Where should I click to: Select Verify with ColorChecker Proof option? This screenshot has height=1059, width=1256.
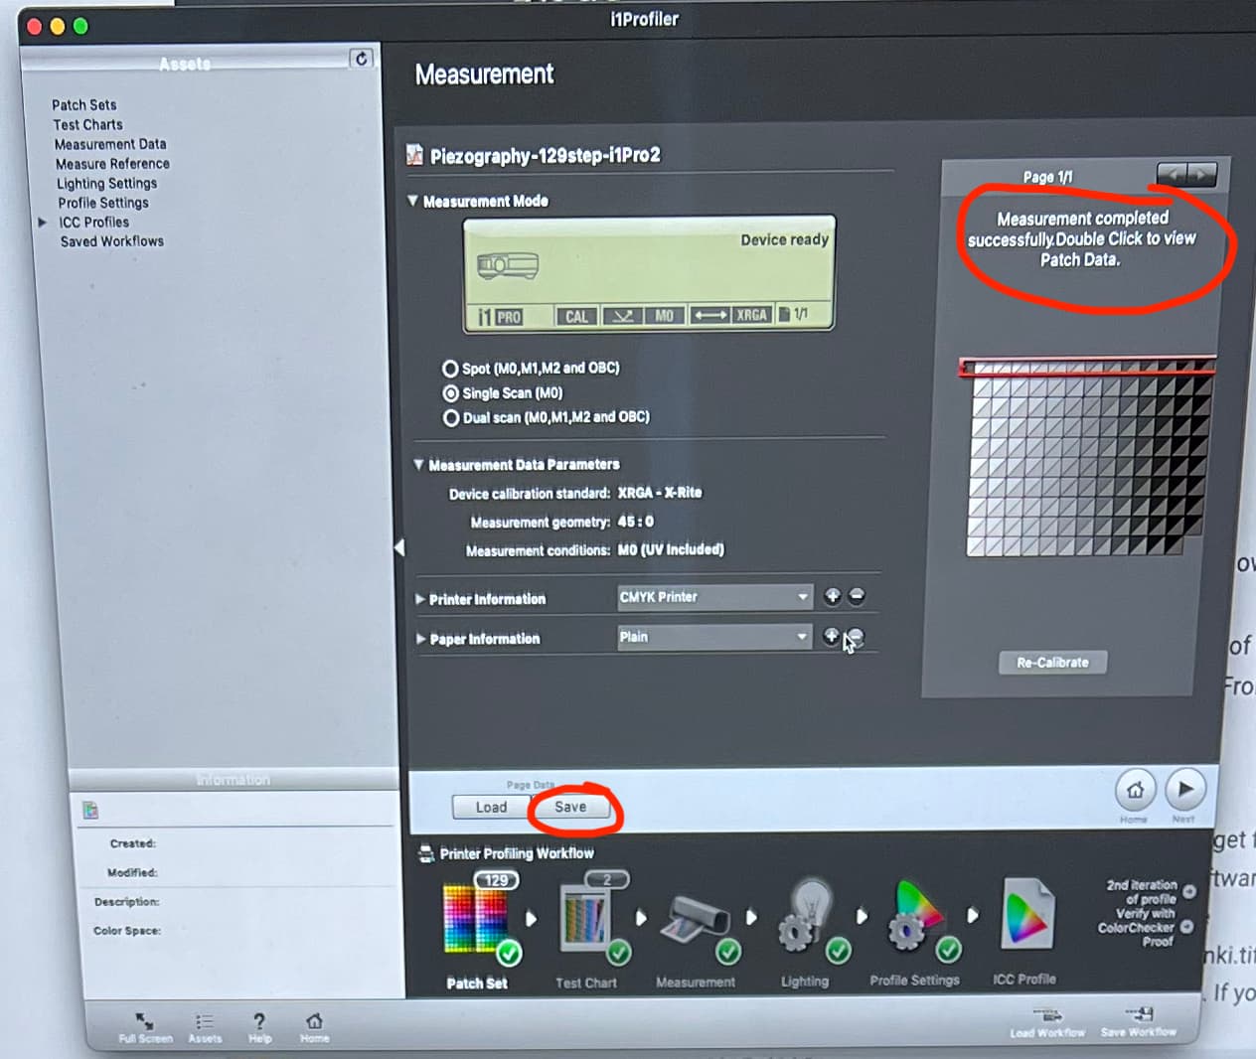click(1186, 927)
